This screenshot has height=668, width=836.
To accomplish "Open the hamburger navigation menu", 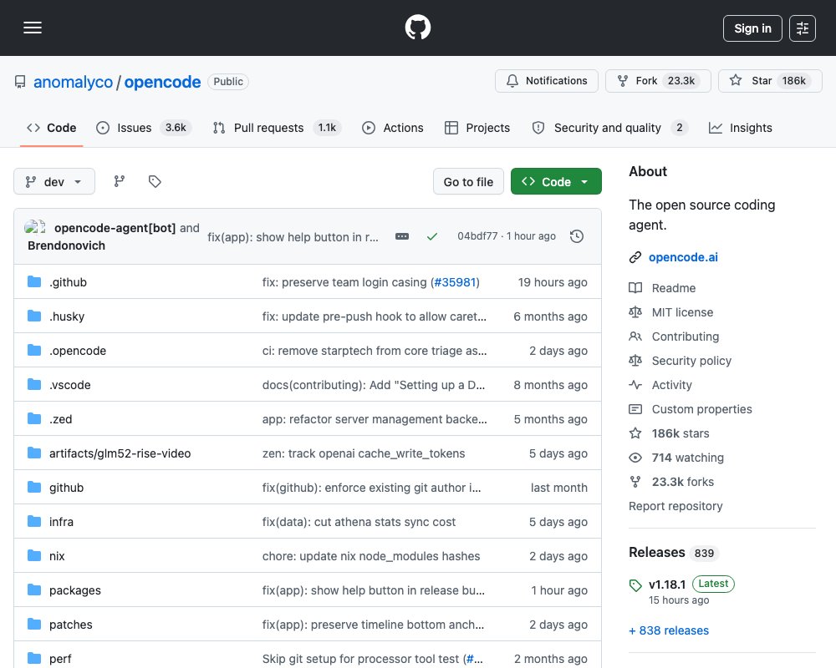I will (33, 28).
